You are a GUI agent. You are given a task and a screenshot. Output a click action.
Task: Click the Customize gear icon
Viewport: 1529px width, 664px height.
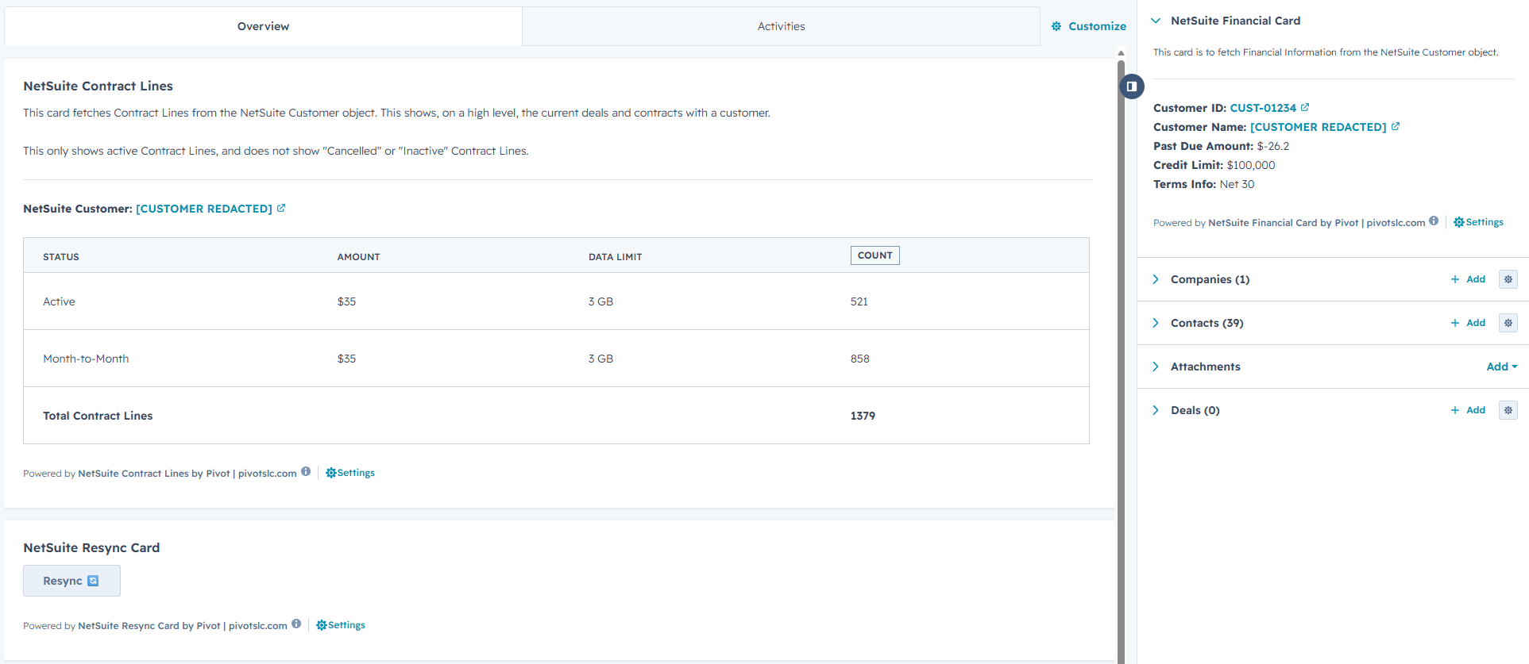coord(1056,26)
